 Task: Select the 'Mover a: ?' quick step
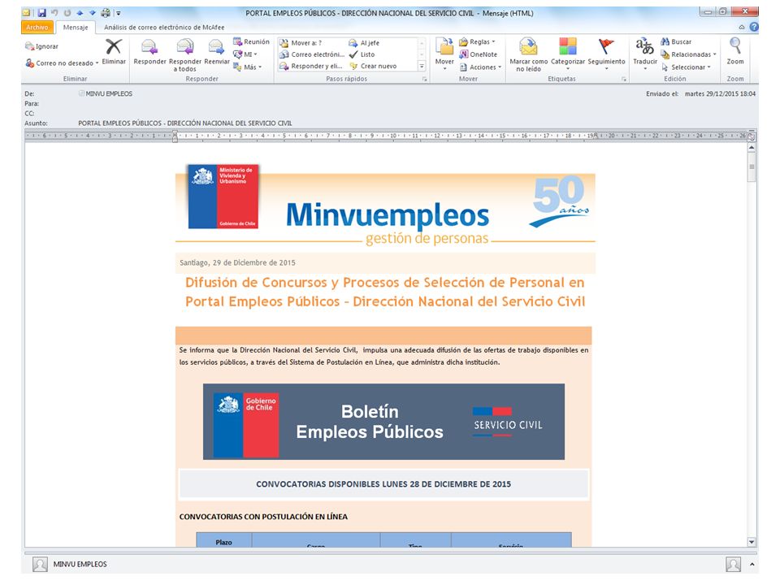click(301, 43)
